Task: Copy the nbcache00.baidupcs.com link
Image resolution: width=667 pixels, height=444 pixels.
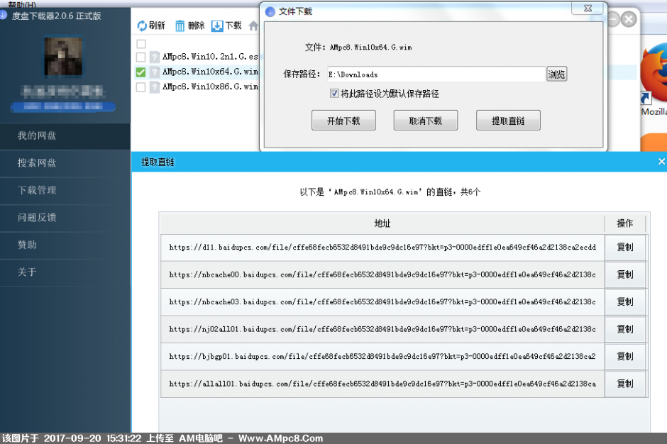Action: 625,274
